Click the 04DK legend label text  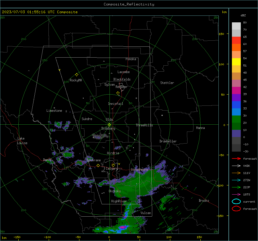coord(247,166)
